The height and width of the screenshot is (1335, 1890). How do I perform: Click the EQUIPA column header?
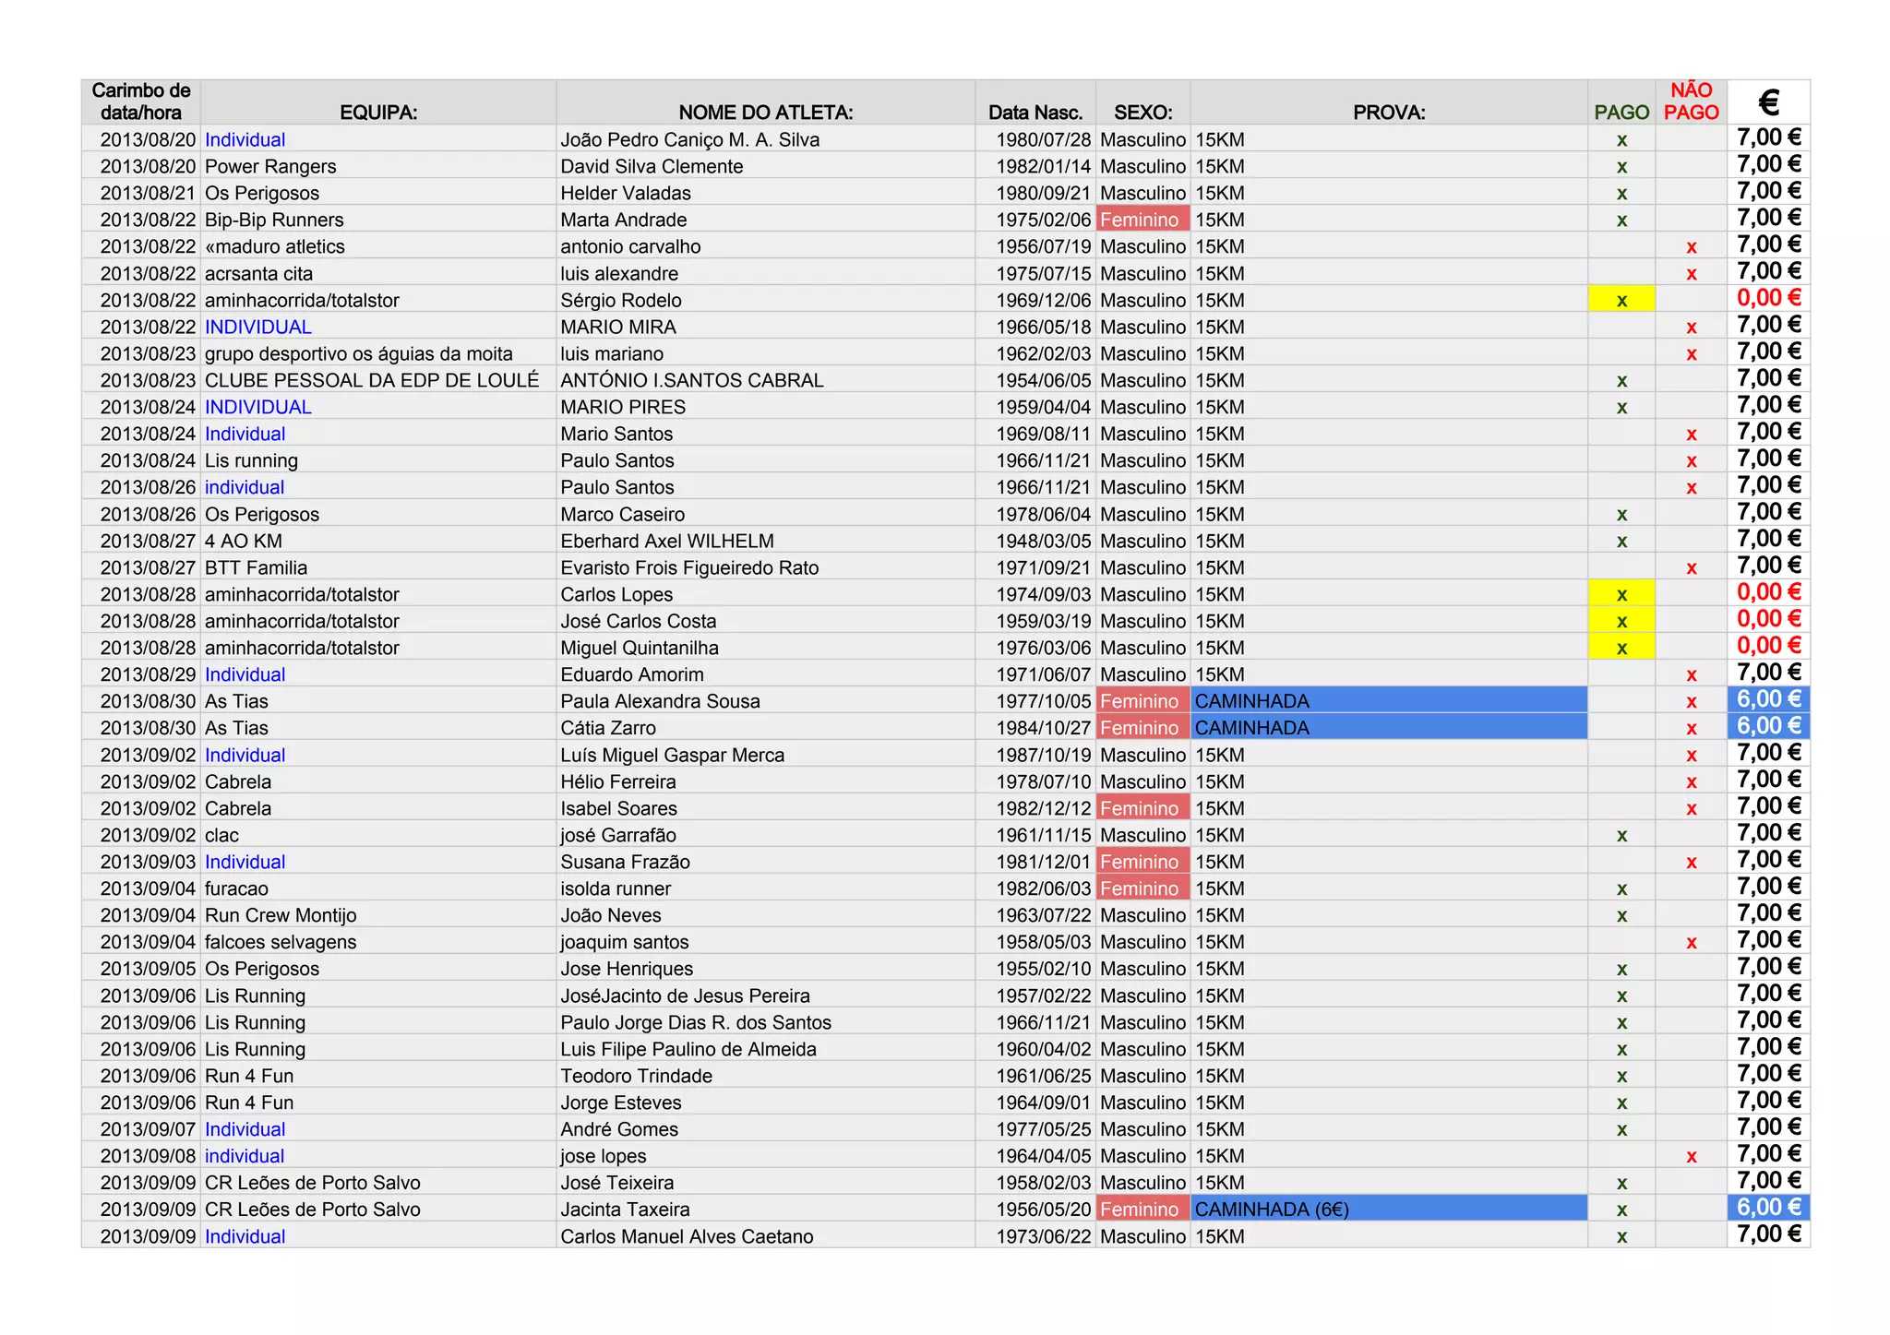point(378,113)
